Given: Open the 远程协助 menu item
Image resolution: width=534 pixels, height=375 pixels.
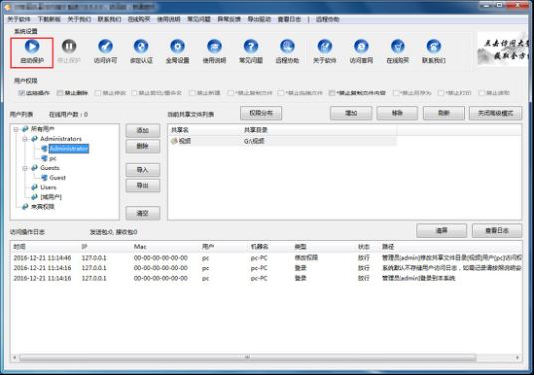Looking at the screenshot, I should tap(328, 19).
